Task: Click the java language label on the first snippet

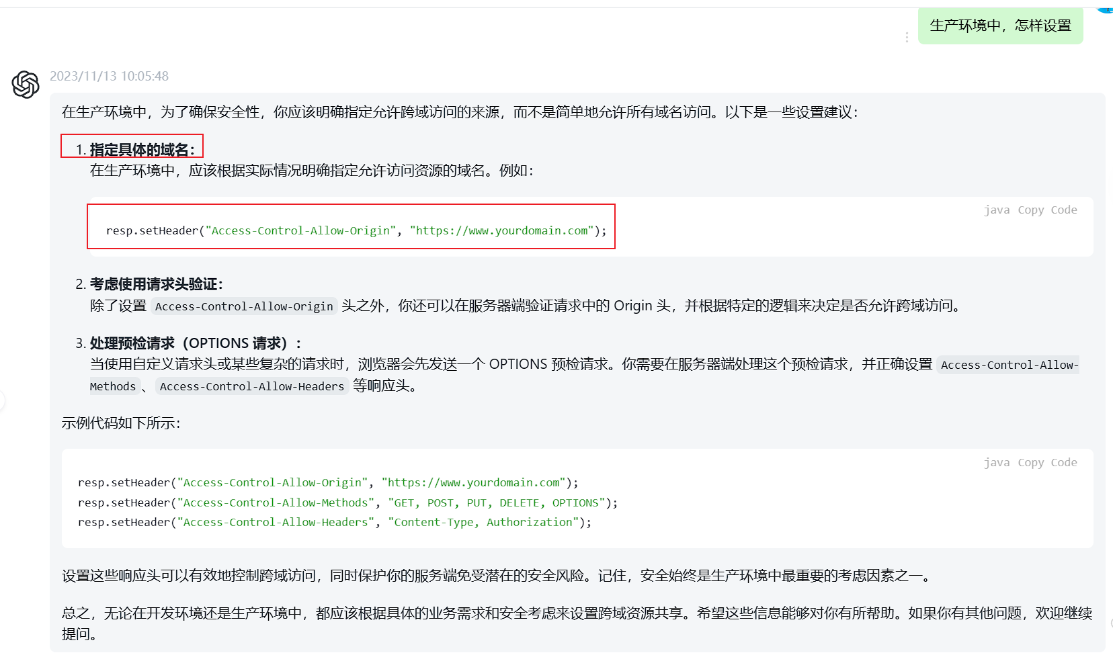Action: click(x=997, y=210)
